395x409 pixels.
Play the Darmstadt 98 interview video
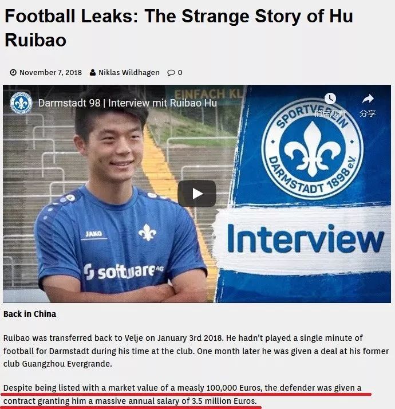click(197, 194)
